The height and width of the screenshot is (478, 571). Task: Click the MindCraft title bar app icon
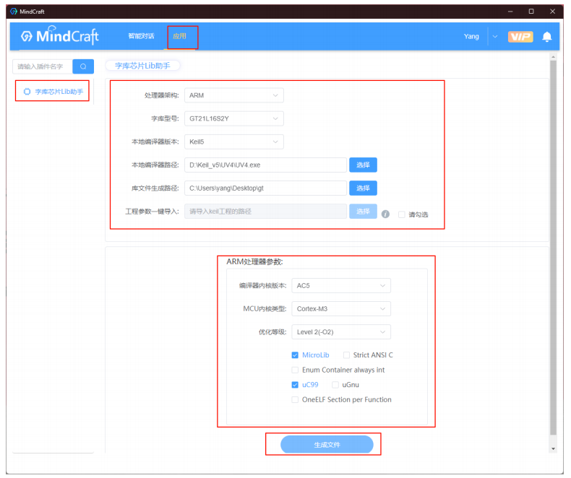[x=14, y=12]
